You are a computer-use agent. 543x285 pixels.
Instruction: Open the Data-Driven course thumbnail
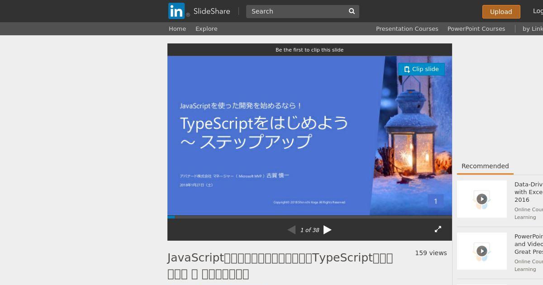click(x=482, y=199)
